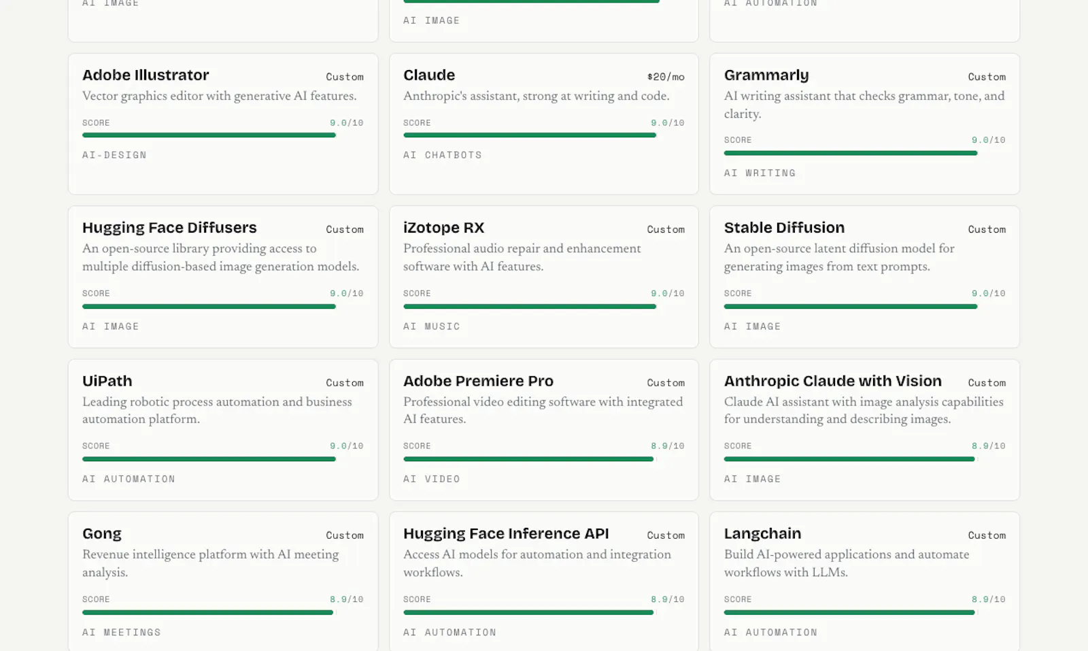Click the Custom price on UiPath
Image resolution: width=1088 pixels, height=651 pixels.
coord(345,383)
